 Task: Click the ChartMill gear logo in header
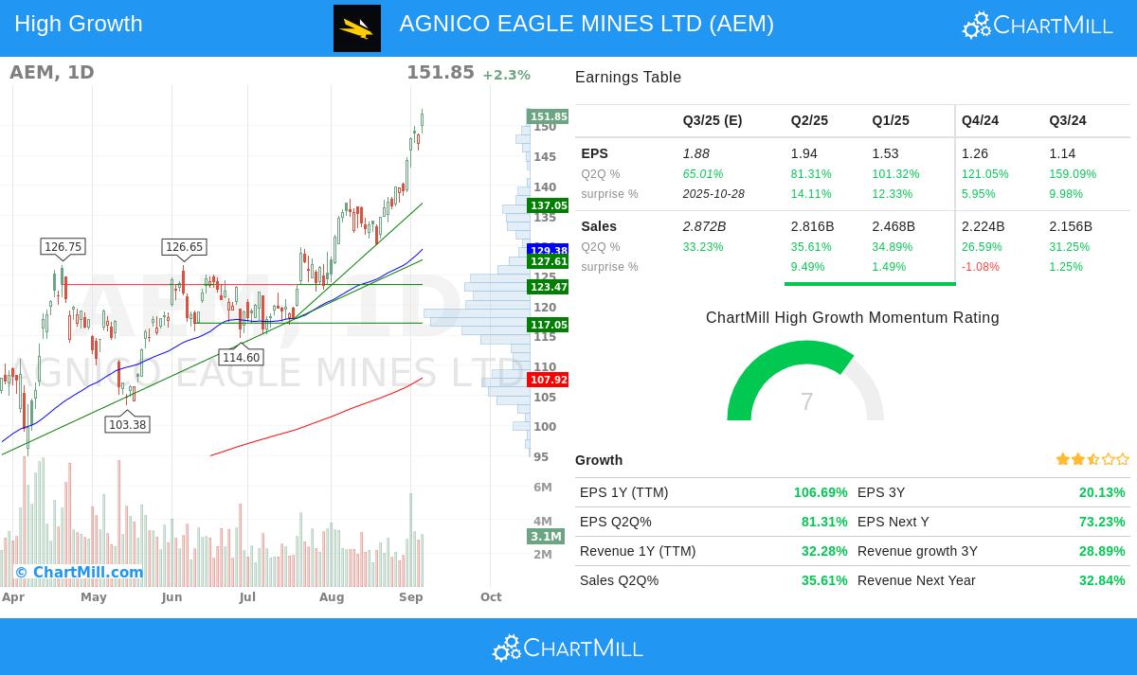pyautogui.click(x=1038, y=26)
